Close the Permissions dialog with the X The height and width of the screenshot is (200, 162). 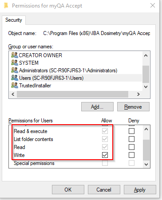(153, 5)
